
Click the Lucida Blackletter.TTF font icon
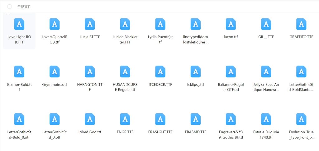pyautogui.click(x=125, y=24)
